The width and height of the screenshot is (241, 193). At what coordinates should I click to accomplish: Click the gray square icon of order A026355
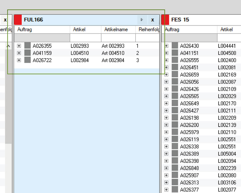[x=28, y=46]
